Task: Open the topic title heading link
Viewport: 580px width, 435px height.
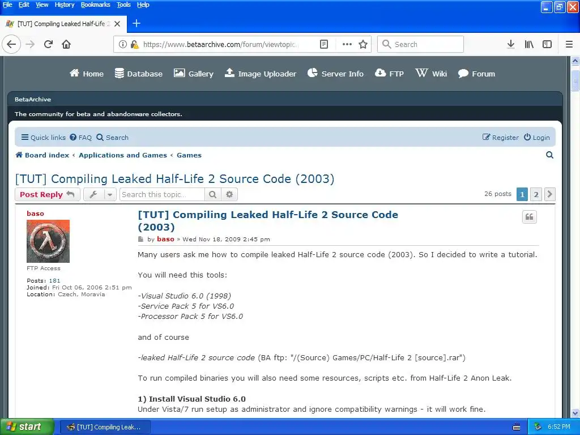Action: click(x=174, y=178)
